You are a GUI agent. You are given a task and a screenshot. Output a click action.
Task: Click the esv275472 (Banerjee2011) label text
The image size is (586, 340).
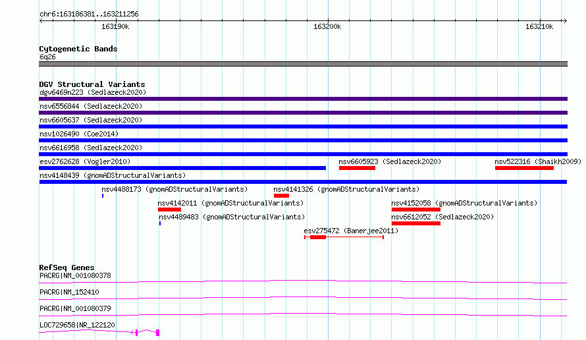coord(351,231)
